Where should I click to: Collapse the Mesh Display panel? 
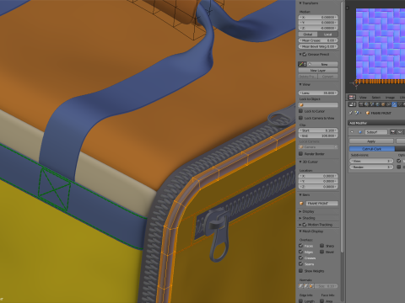(300, 231)
